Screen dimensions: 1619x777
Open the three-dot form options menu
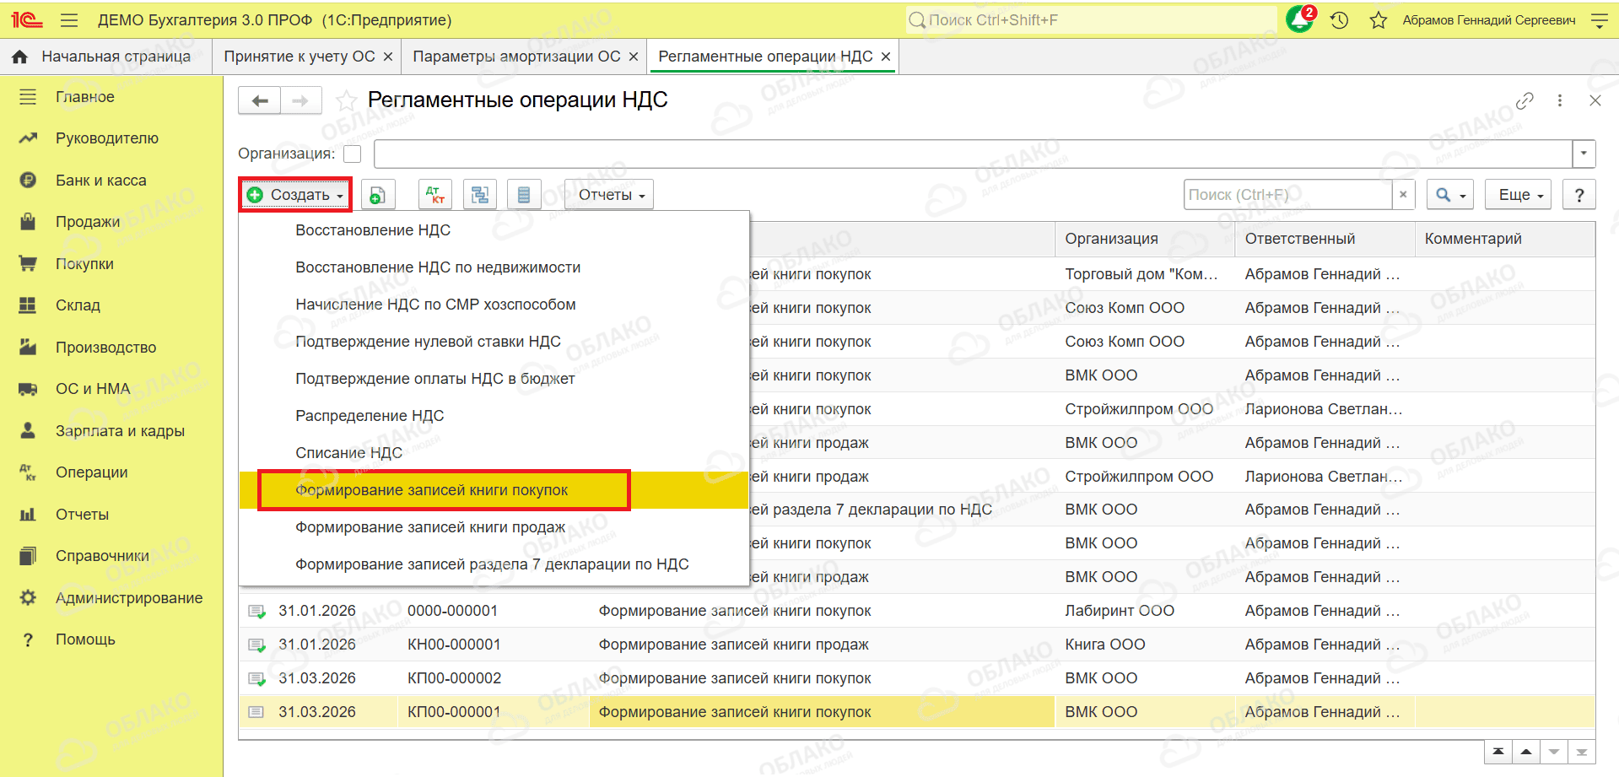pyautogui.click(x=1560, y=101)
